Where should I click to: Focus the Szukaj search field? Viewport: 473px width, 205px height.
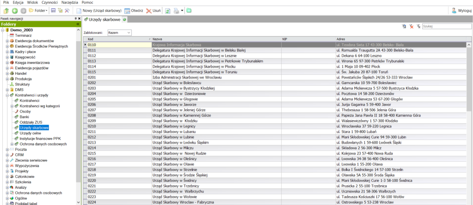tap(446, 26)
